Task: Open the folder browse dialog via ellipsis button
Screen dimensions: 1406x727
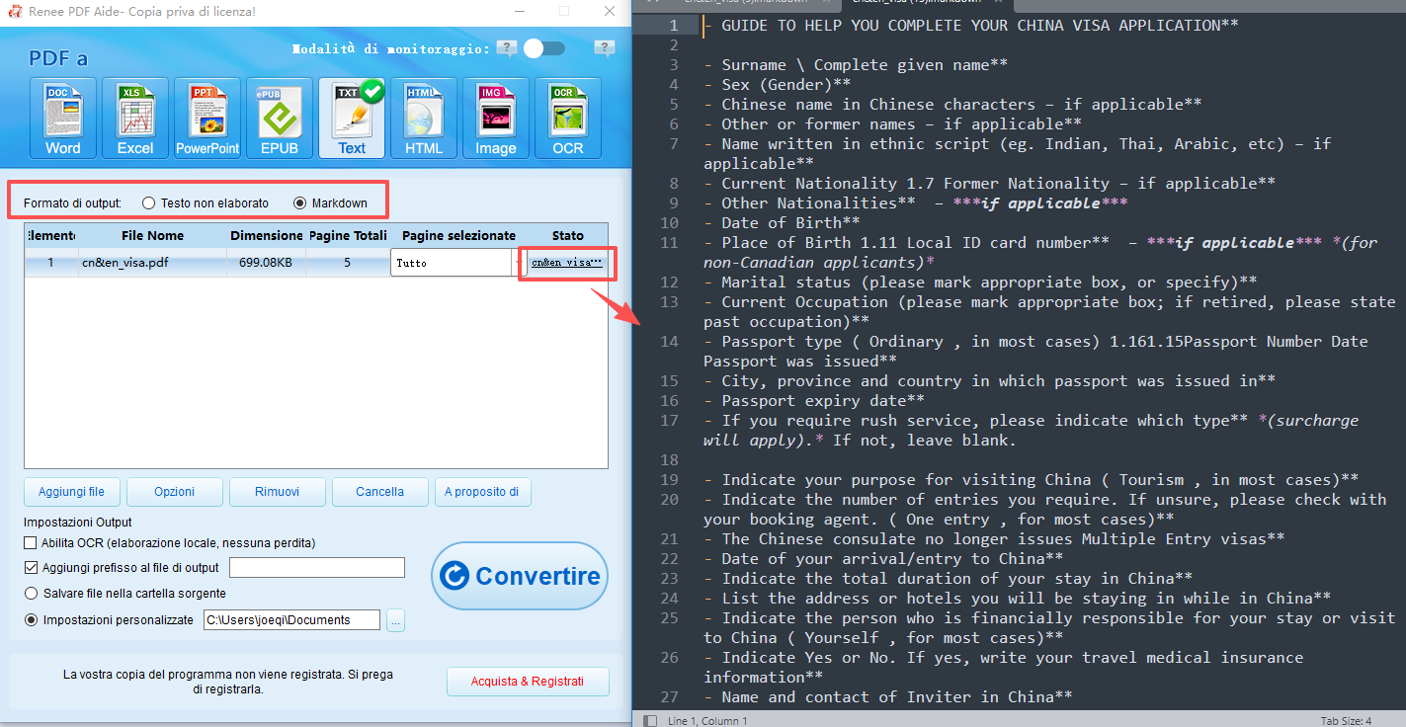Action: coord(395,619)
